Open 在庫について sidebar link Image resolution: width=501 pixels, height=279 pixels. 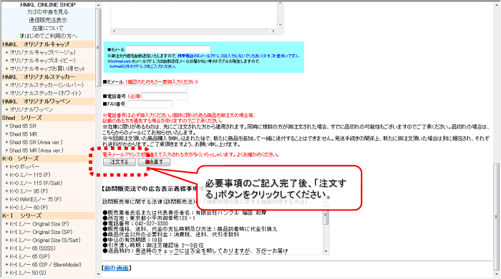click(48, 28)
